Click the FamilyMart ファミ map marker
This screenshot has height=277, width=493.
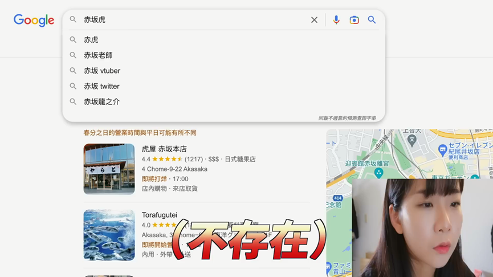(x=328, y=267)
